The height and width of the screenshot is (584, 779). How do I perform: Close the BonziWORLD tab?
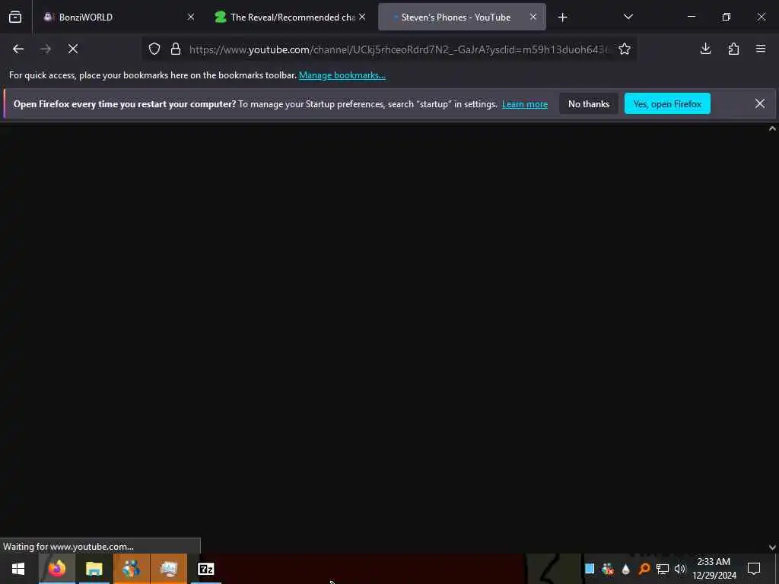191,17
